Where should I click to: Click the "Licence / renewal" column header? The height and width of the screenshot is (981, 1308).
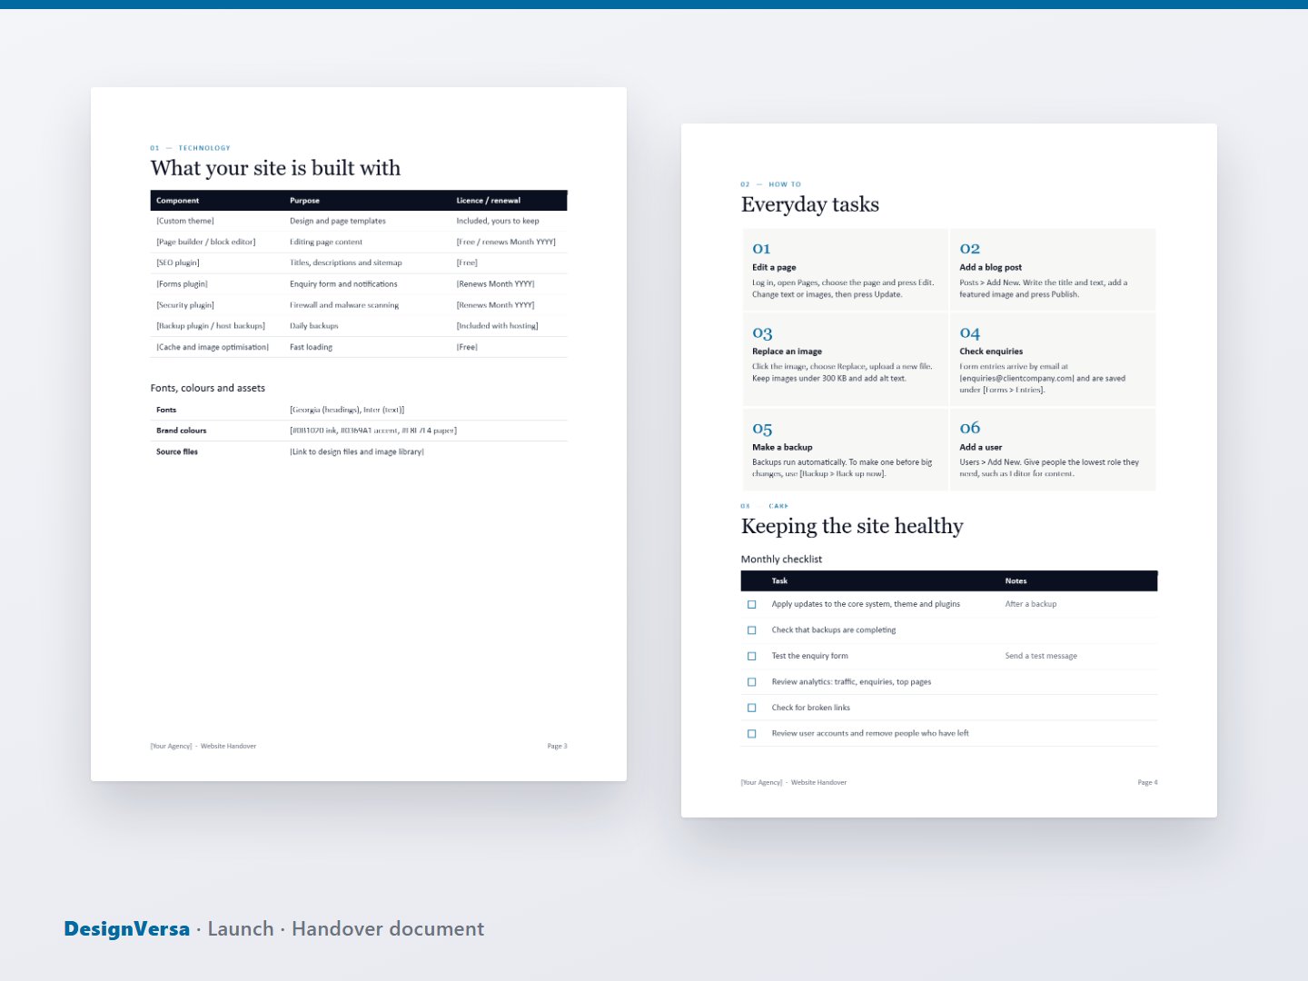coord(489,201)
